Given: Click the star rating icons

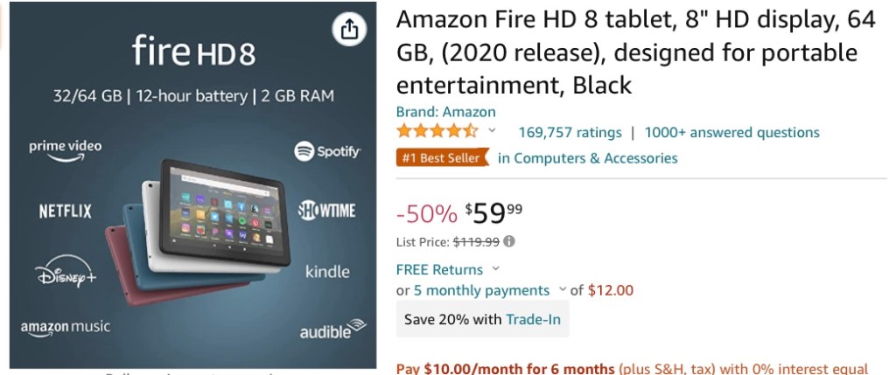Looking at the screenshot, I should pyautogui.click(x=437, y=132).
